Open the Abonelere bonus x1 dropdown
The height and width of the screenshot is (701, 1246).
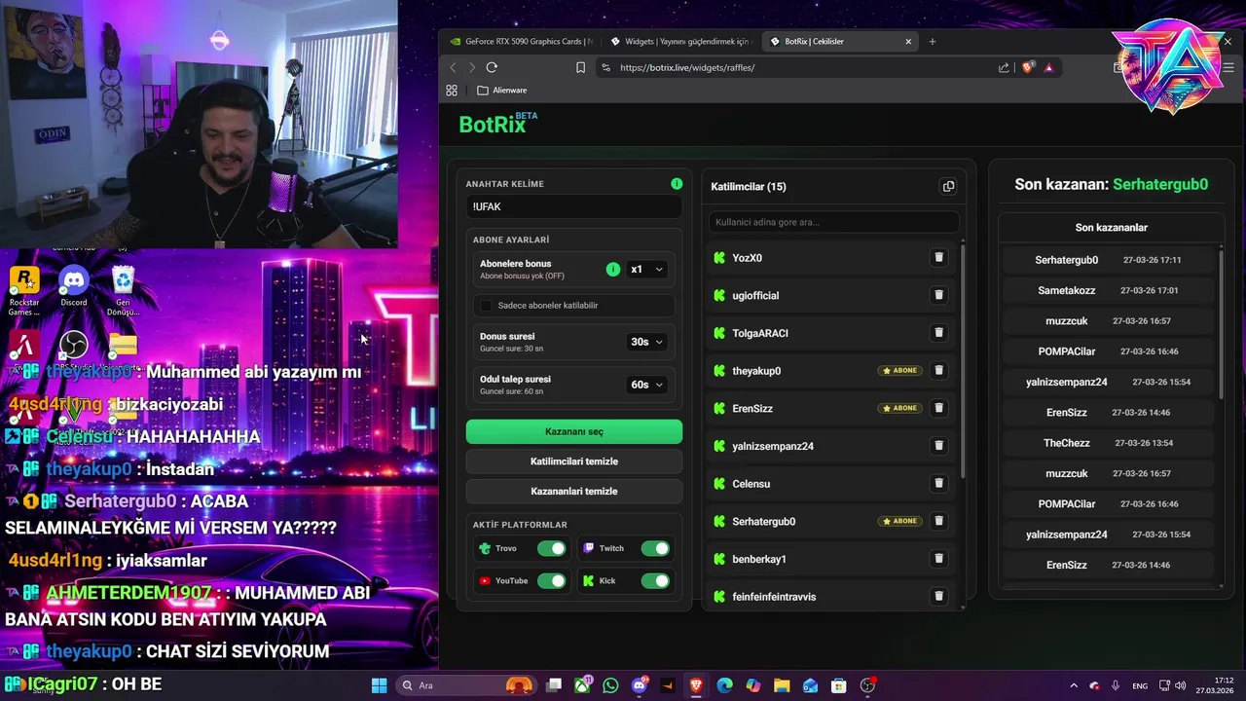coord(646,270)
